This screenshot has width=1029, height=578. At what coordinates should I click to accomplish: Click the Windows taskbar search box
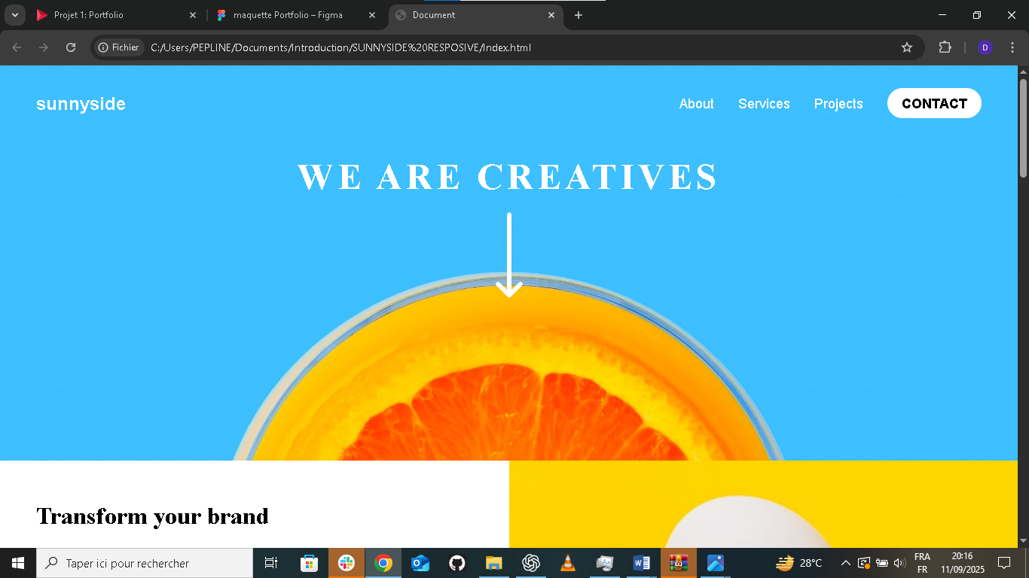pyautogui.click(x=145, y=563)
